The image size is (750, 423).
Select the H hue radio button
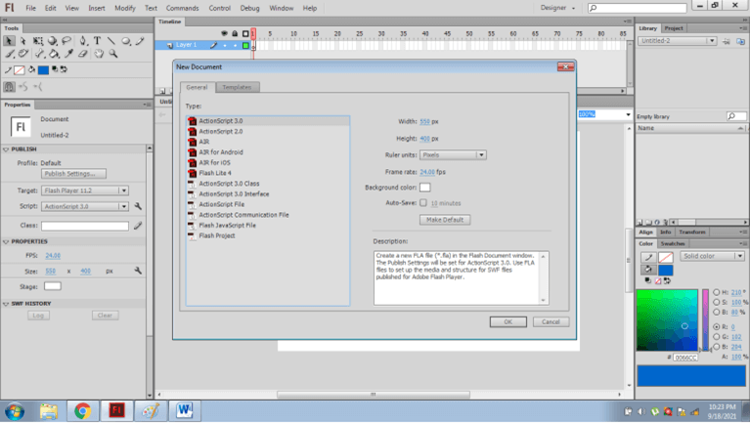(716, 292)
